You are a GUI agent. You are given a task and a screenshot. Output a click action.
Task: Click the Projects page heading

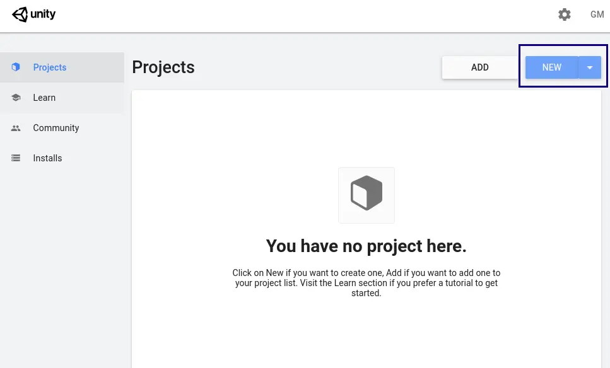coord(163,67)
